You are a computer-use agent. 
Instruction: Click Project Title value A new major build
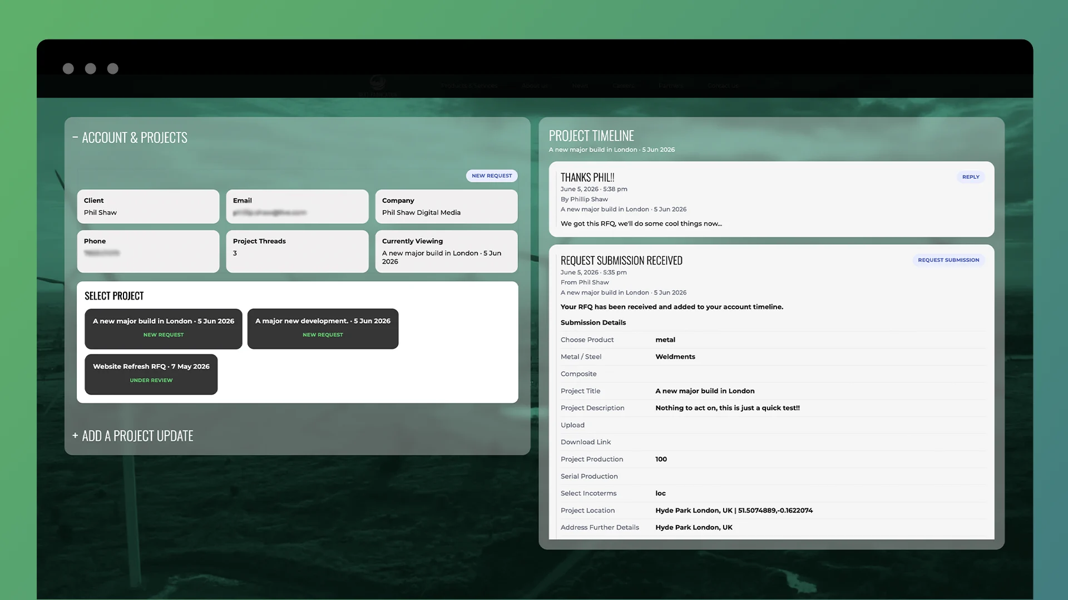click(705, 391)
